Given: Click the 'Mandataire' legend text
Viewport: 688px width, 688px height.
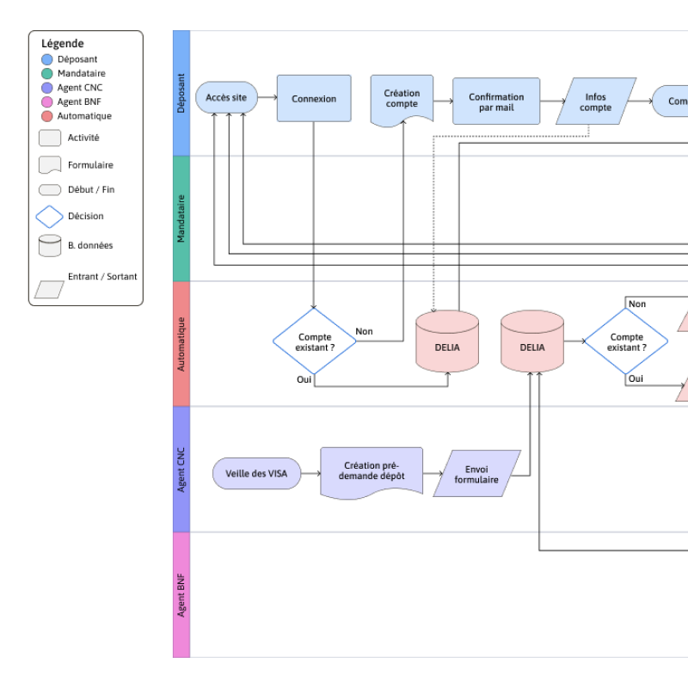Looking at the screenshot, I should point(82,73).
